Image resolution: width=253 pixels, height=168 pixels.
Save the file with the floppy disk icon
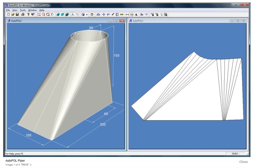pyautogui.click(x=17, y=14)
